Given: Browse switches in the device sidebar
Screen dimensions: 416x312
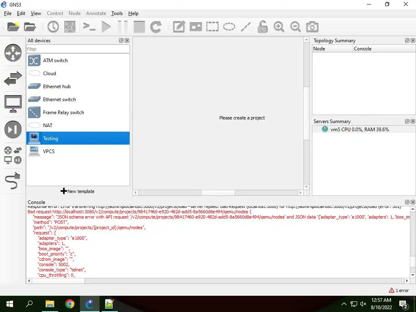Looking at the screenshot, I should coord(13,78).
